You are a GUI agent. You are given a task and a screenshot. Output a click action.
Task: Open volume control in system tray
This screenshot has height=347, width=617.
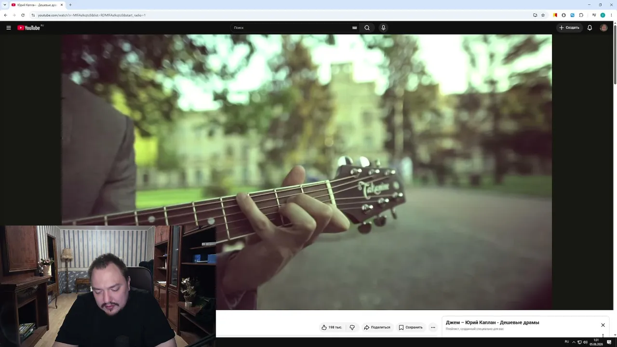(585, 342)
